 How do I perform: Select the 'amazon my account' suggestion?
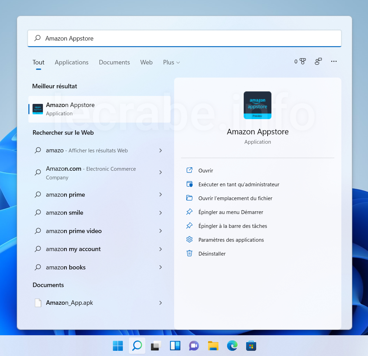[x=99, y=249]
